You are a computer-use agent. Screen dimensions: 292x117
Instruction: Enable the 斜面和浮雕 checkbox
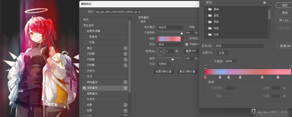(84, 31)
